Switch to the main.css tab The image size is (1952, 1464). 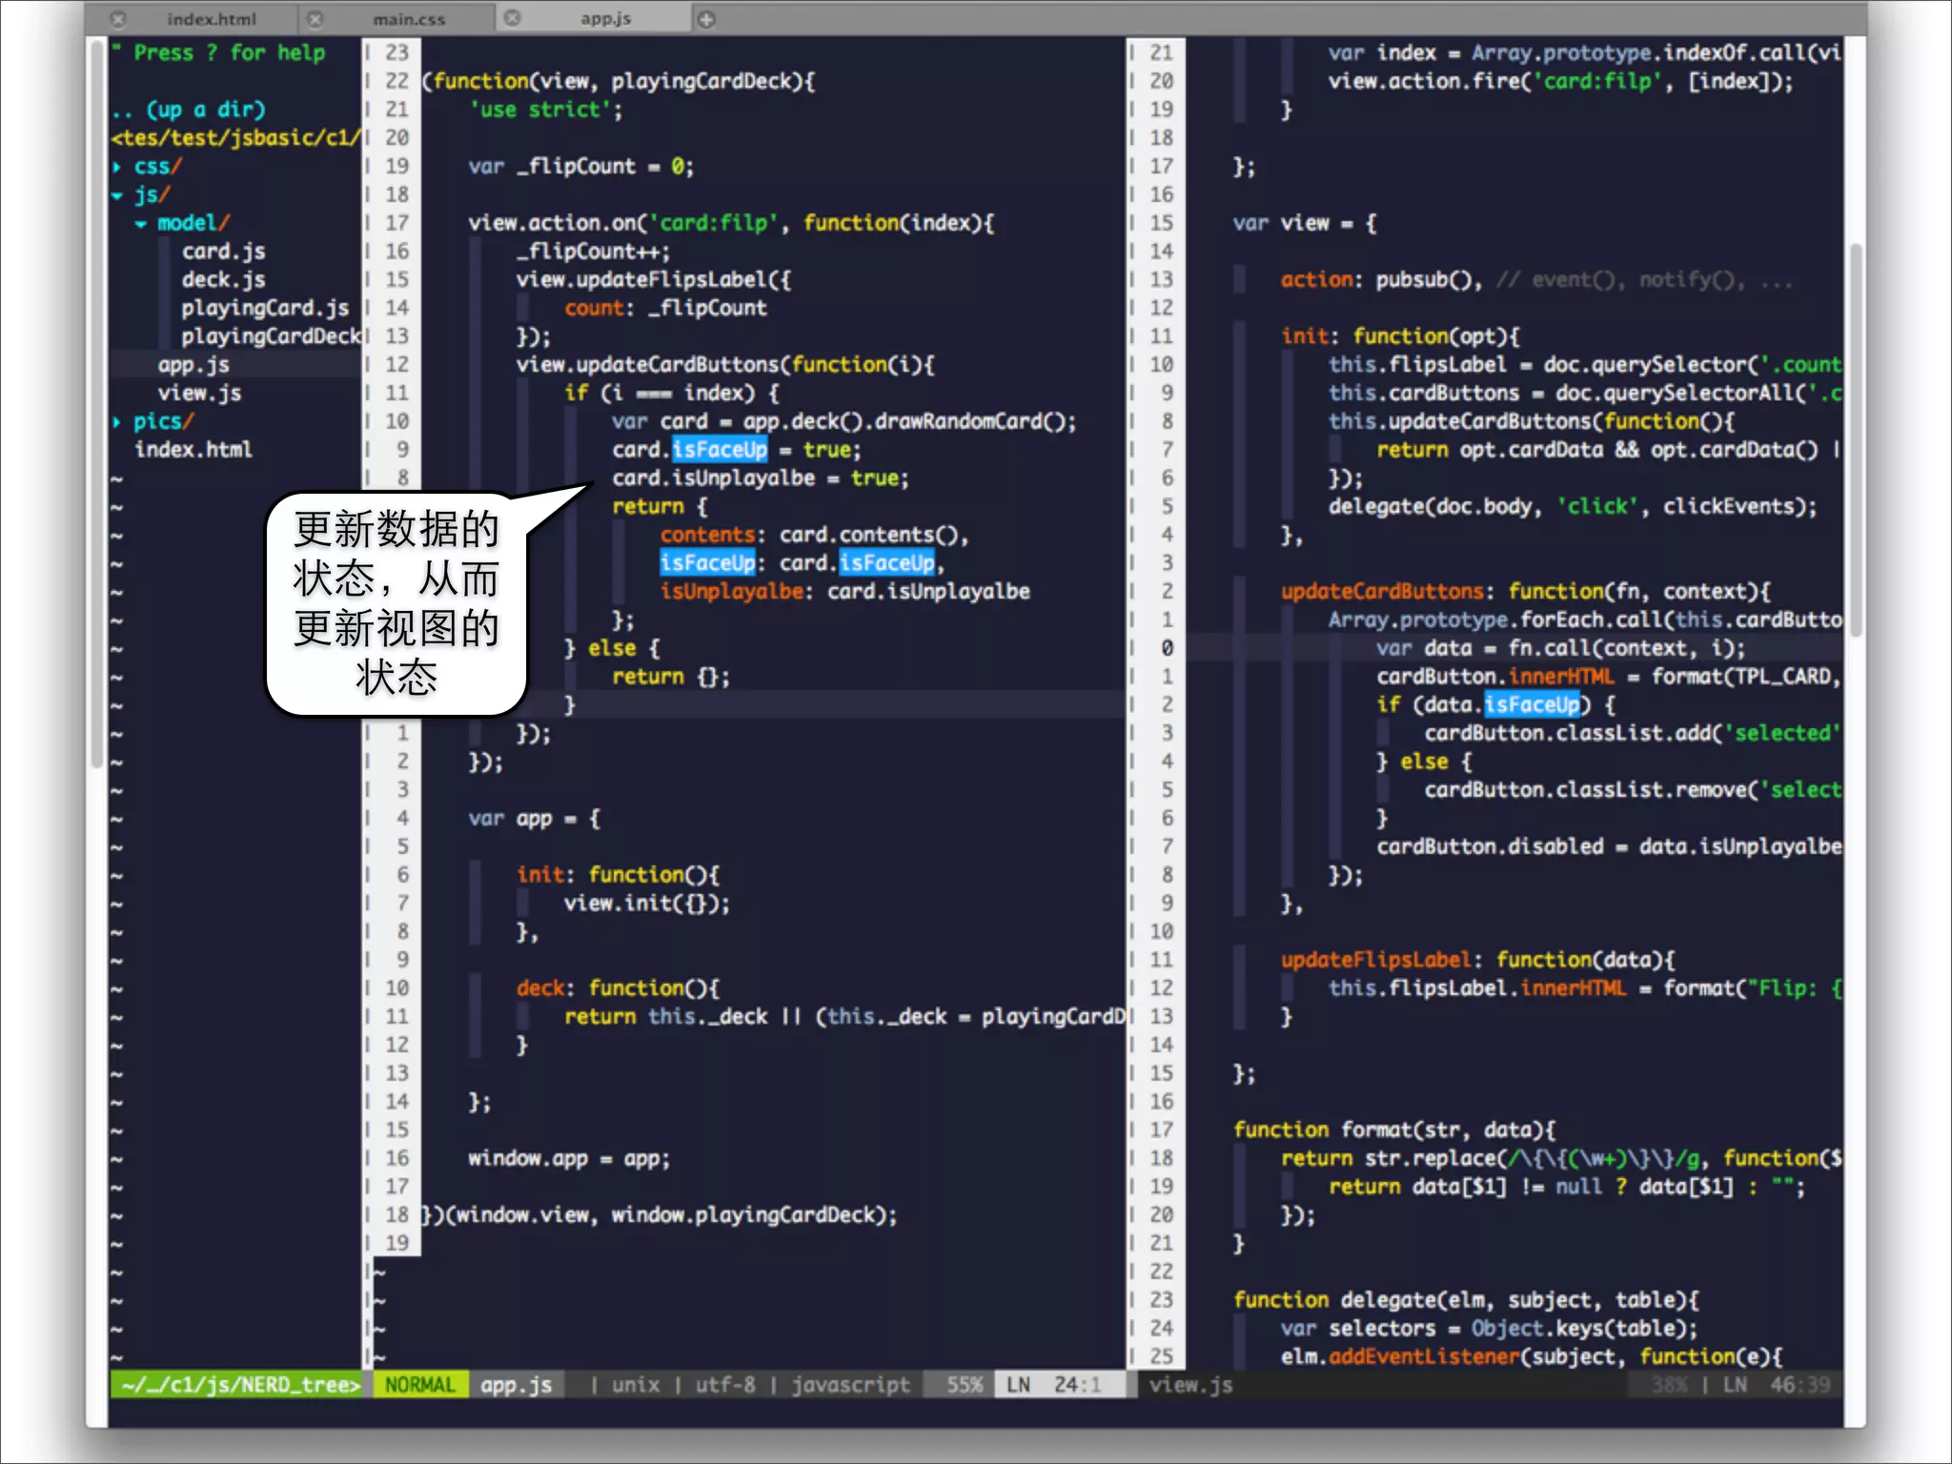(409, 19)
